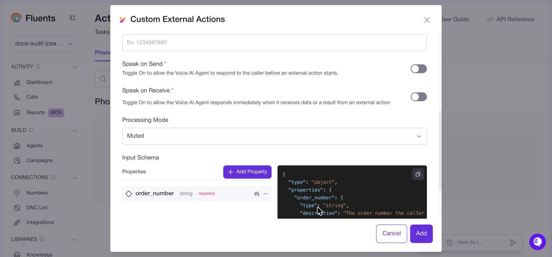This screenshot has height=257, width=552.
Task: Remove the order_number property
Action: [265, 194]
